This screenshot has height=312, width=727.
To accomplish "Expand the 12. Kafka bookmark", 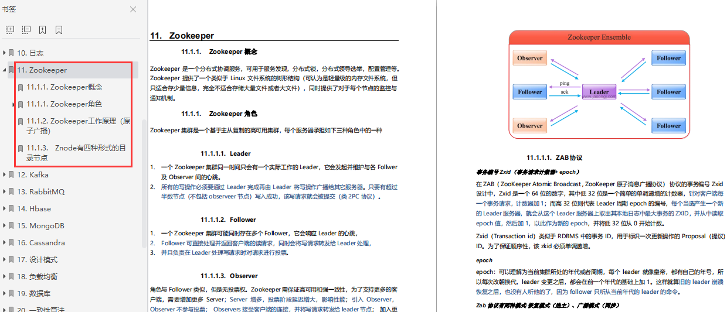I will 4,175.
